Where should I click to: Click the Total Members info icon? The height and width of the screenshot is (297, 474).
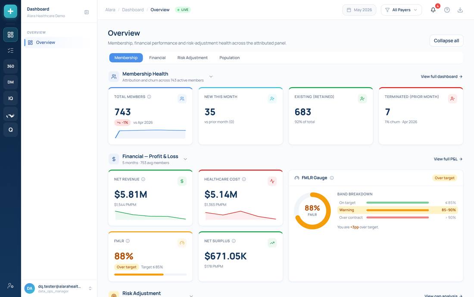click(x=149, y=97)
